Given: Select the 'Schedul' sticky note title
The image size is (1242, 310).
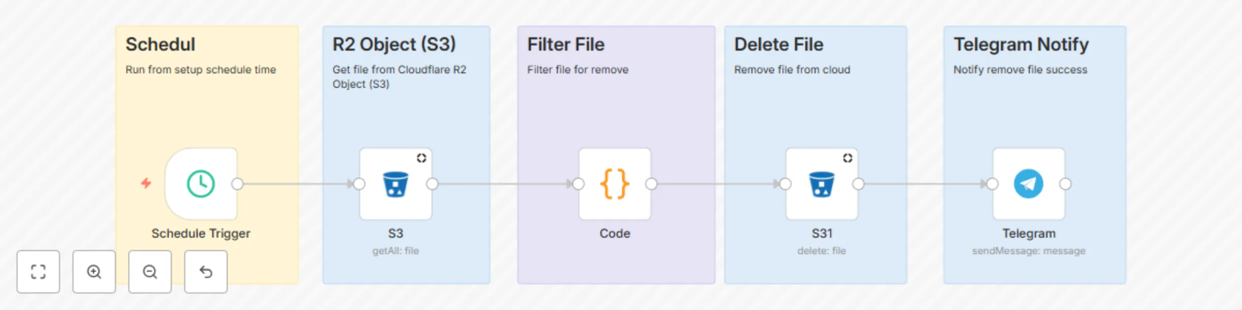Looking at the screenshot, I should (160, 44).
